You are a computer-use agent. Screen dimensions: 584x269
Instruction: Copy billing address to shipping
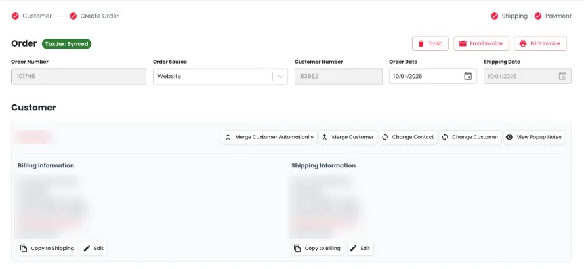[48, 249]
